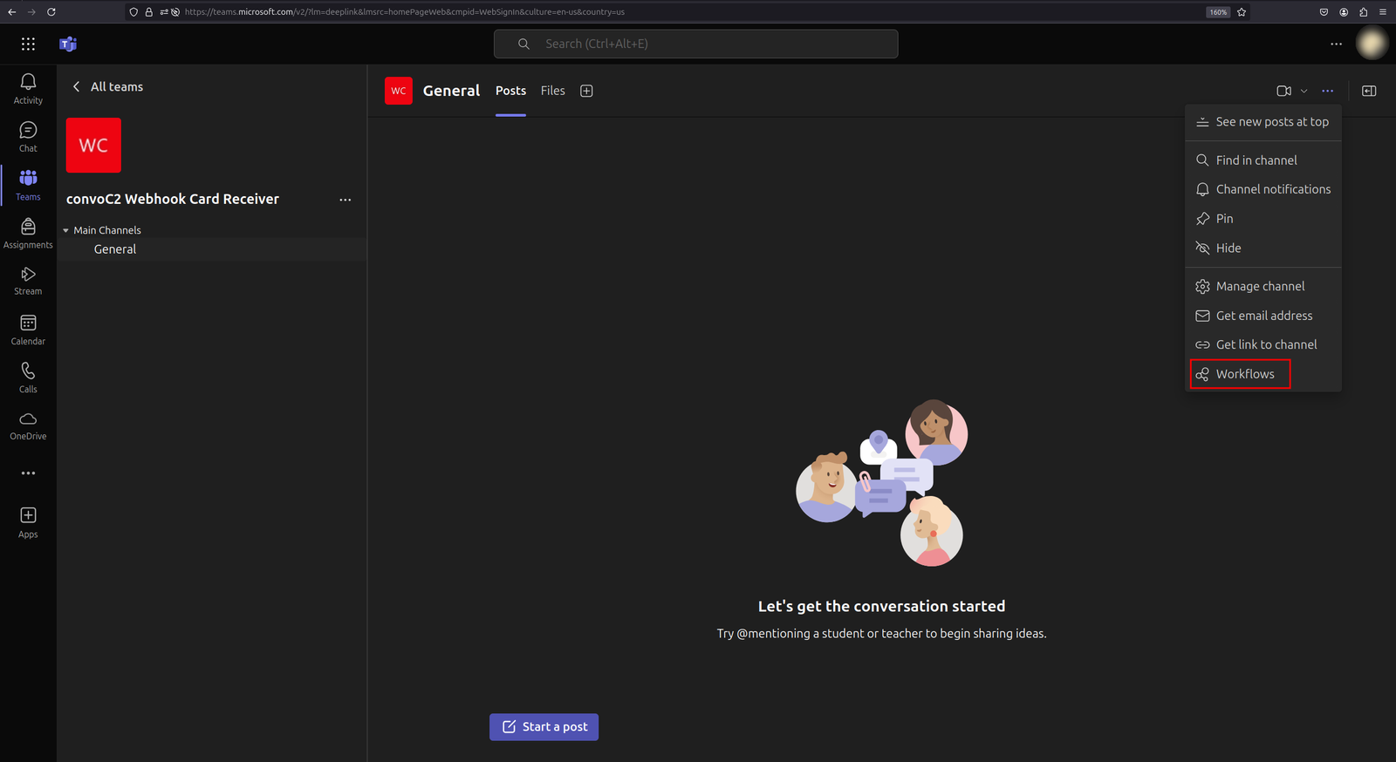Click the search box

[695, 44]
